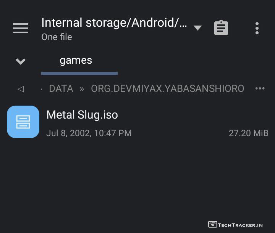The height and width of the screenshot is (233, 275).
Task: Expand the storage path dropdown arrow
Action: [197, 28]
